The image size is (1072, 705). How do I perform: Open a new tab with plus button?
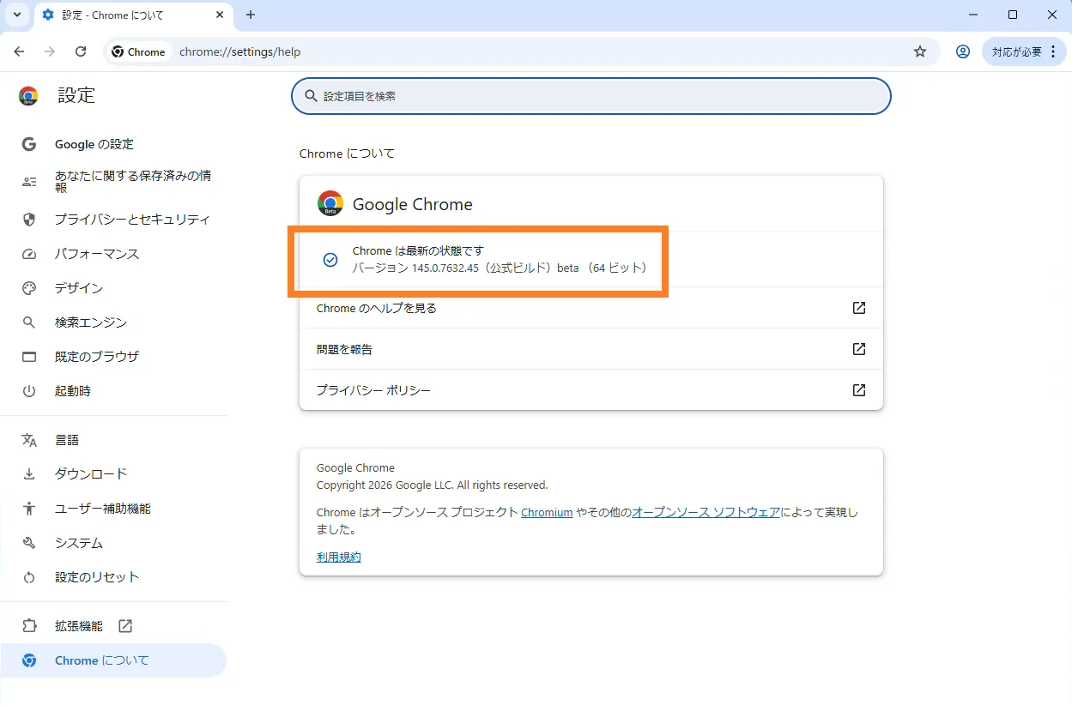(251, 15)
